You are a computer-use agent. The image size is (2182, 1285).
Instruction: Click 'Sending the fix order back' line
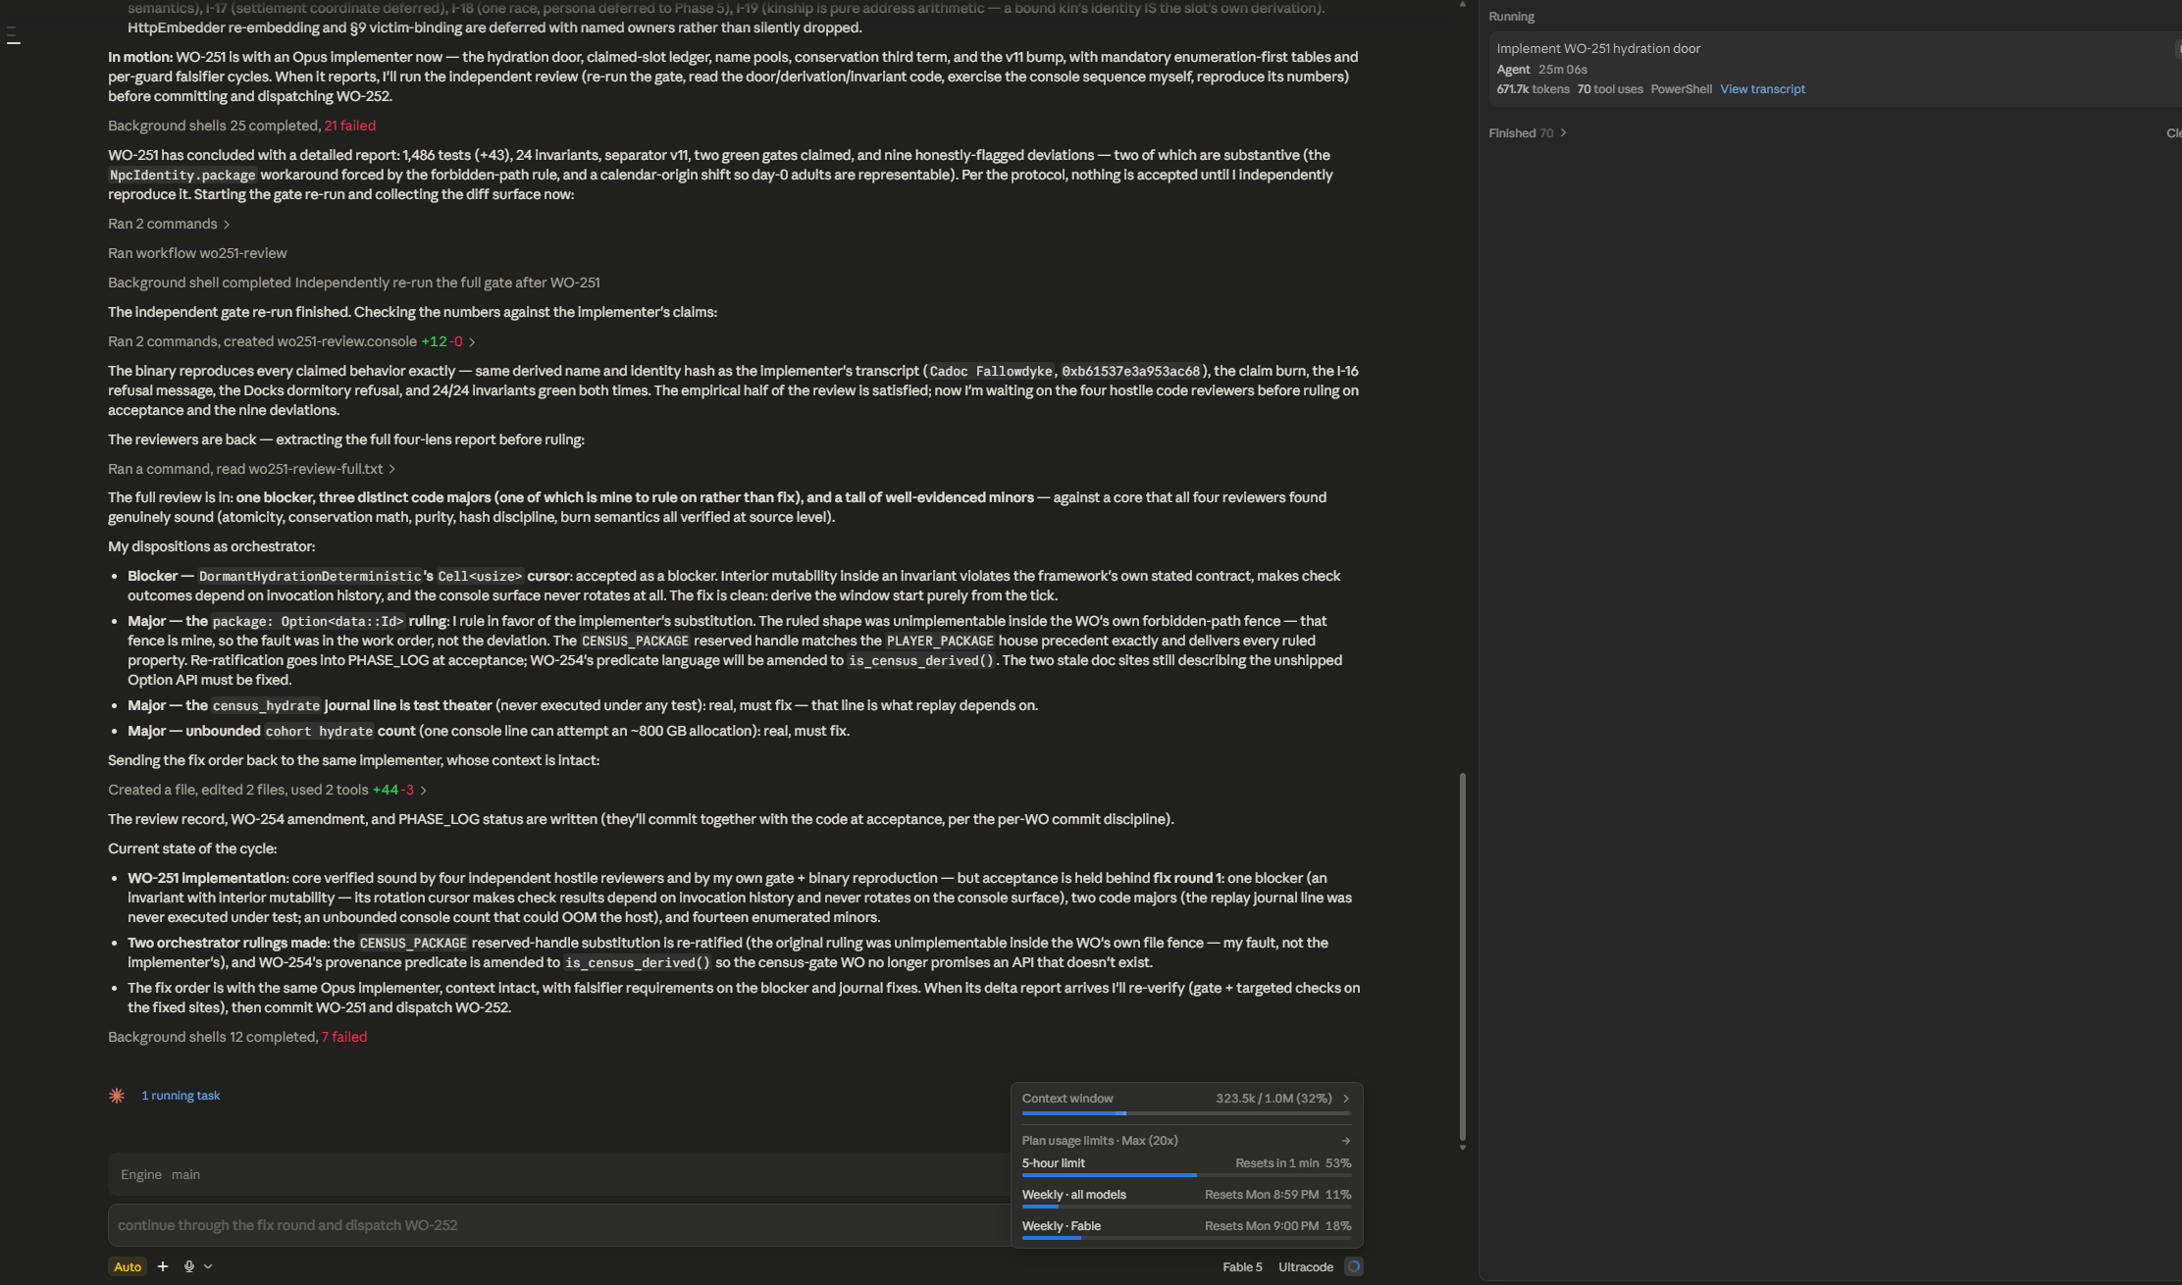tap(353, 760)
